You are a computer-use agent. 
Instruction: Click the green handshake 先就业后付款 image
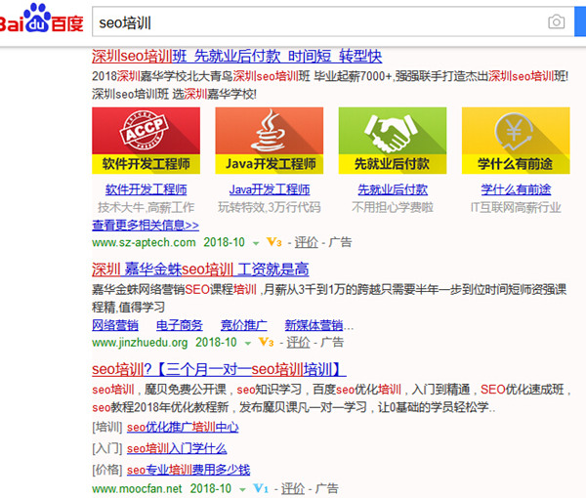point(393,141)
